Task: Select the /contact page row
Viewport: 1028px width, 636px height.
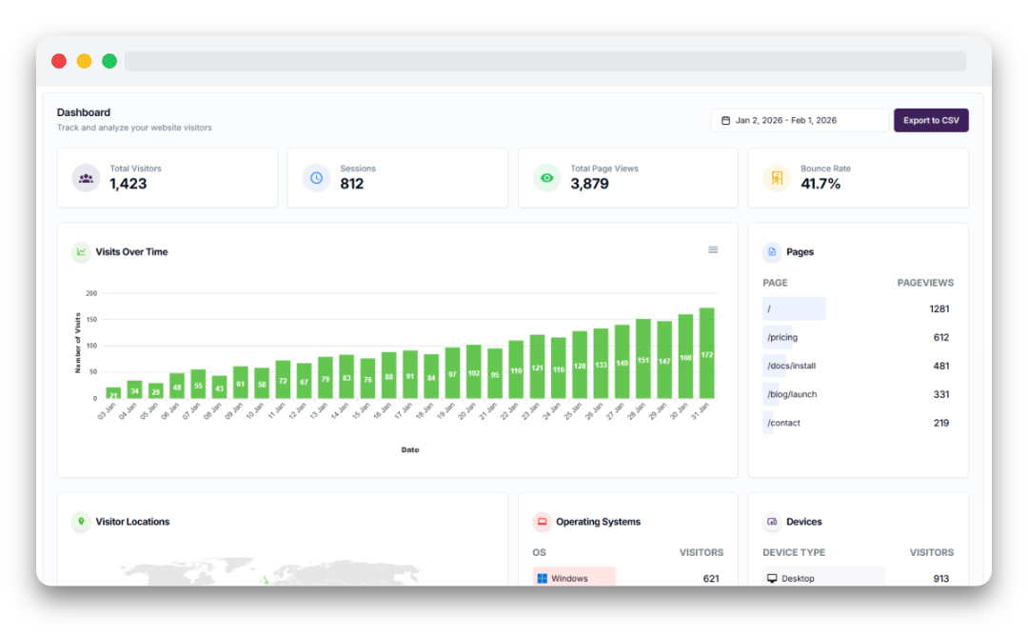Action: tap(859, 423)
